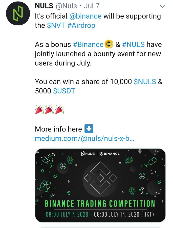Open the #NULS hashtag
This screenshot has height=228, width=173.
point(134,44)
